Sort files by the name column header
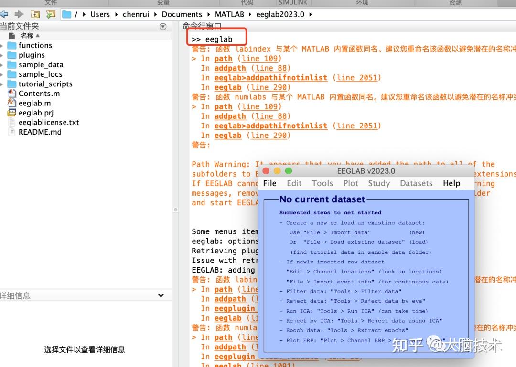516x367 pixels. coord(27,35)
